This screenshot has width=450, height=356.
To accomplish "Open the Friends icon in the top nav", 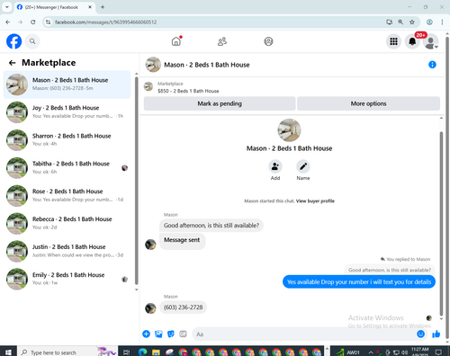I will (222, 41).
